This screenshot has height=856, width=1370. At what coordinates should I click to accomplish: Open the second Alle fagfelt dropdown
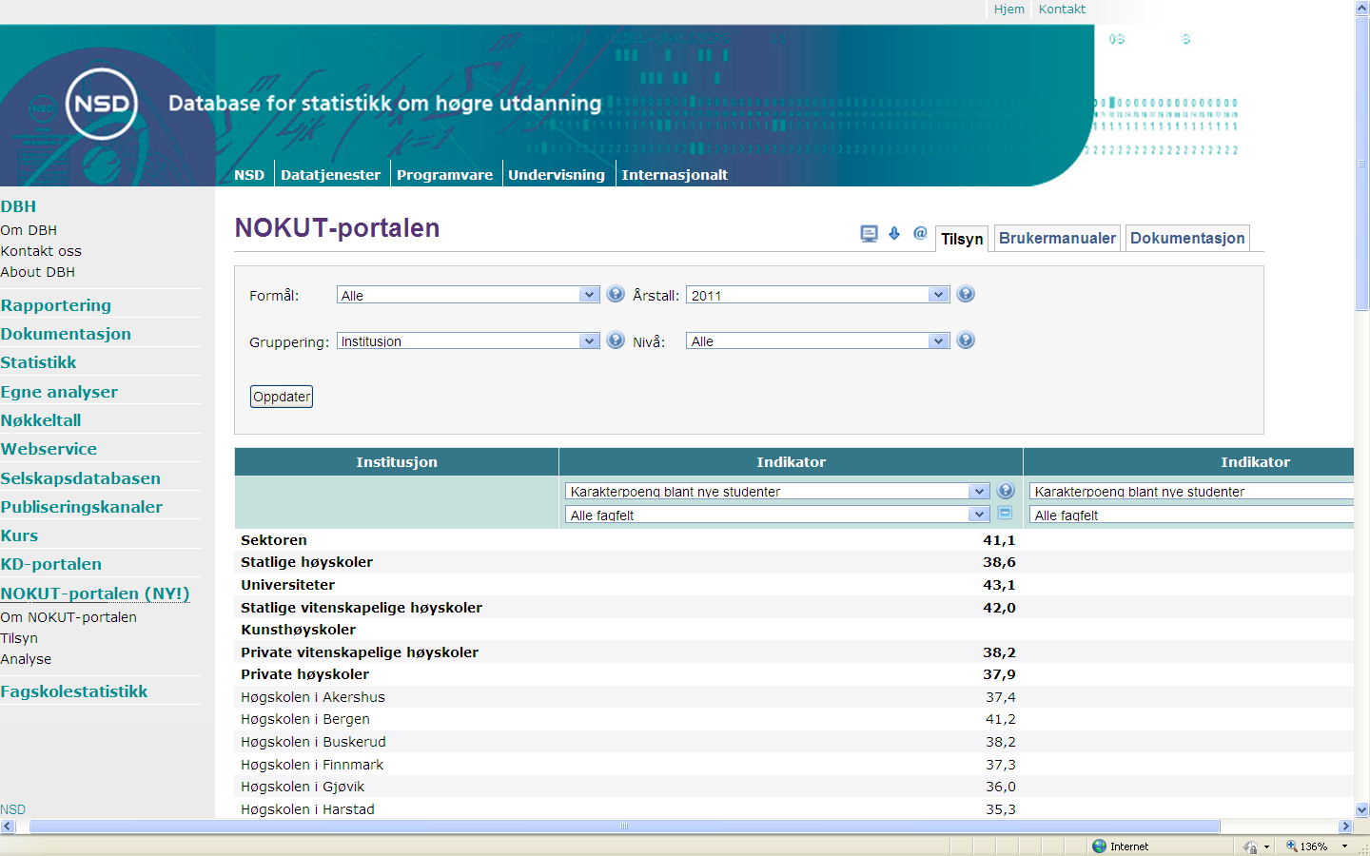coord(1191,515)
